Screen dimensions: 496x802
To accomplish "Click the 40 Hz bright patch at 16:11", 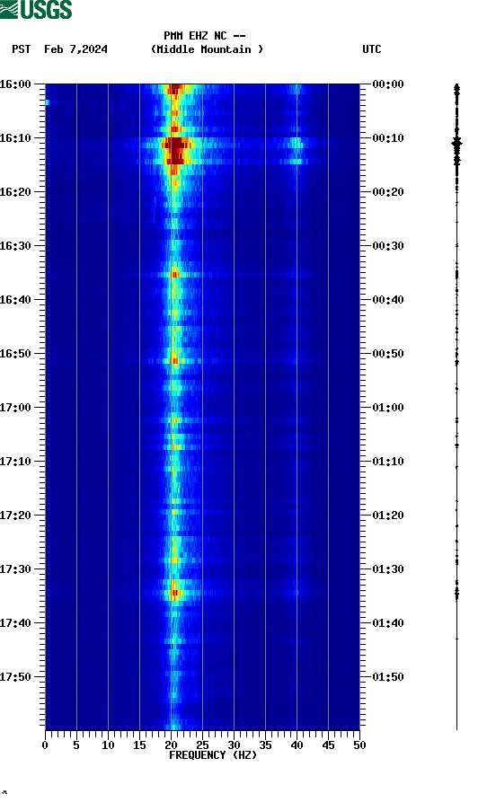I will tap(296, 145).
